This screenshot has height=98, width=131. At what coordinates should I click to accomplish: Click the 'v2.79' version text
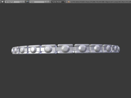coord(73,2)
